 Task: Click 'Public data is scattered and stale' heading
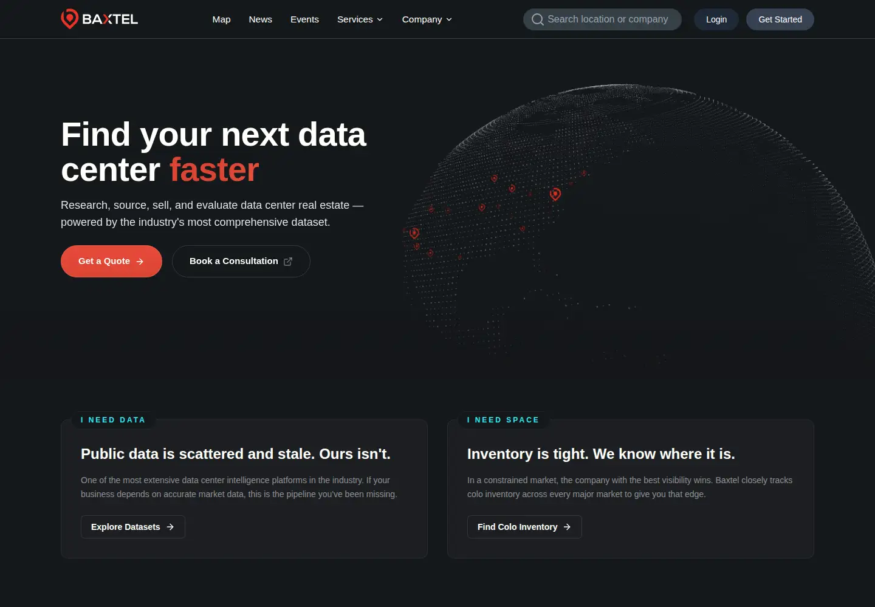tap(236, 454)
